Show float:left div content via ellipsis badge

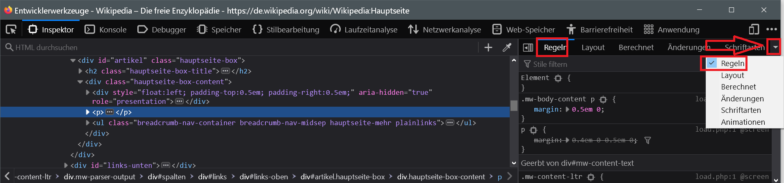pyautogui.click(x=179, y=101)
